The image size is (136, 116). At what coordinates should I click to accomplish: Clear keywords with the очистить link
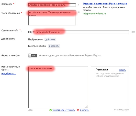coord(84,110)
